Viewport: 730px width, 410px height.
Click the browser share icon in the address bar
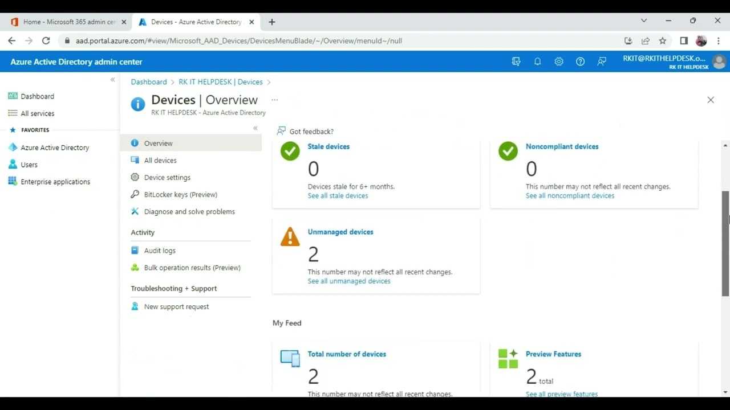pyautogui.click(x=646, y=40)
